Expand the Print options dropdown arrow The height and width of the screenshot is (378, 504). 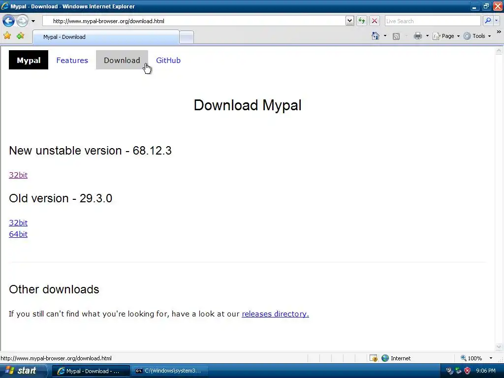pos(427,36)
